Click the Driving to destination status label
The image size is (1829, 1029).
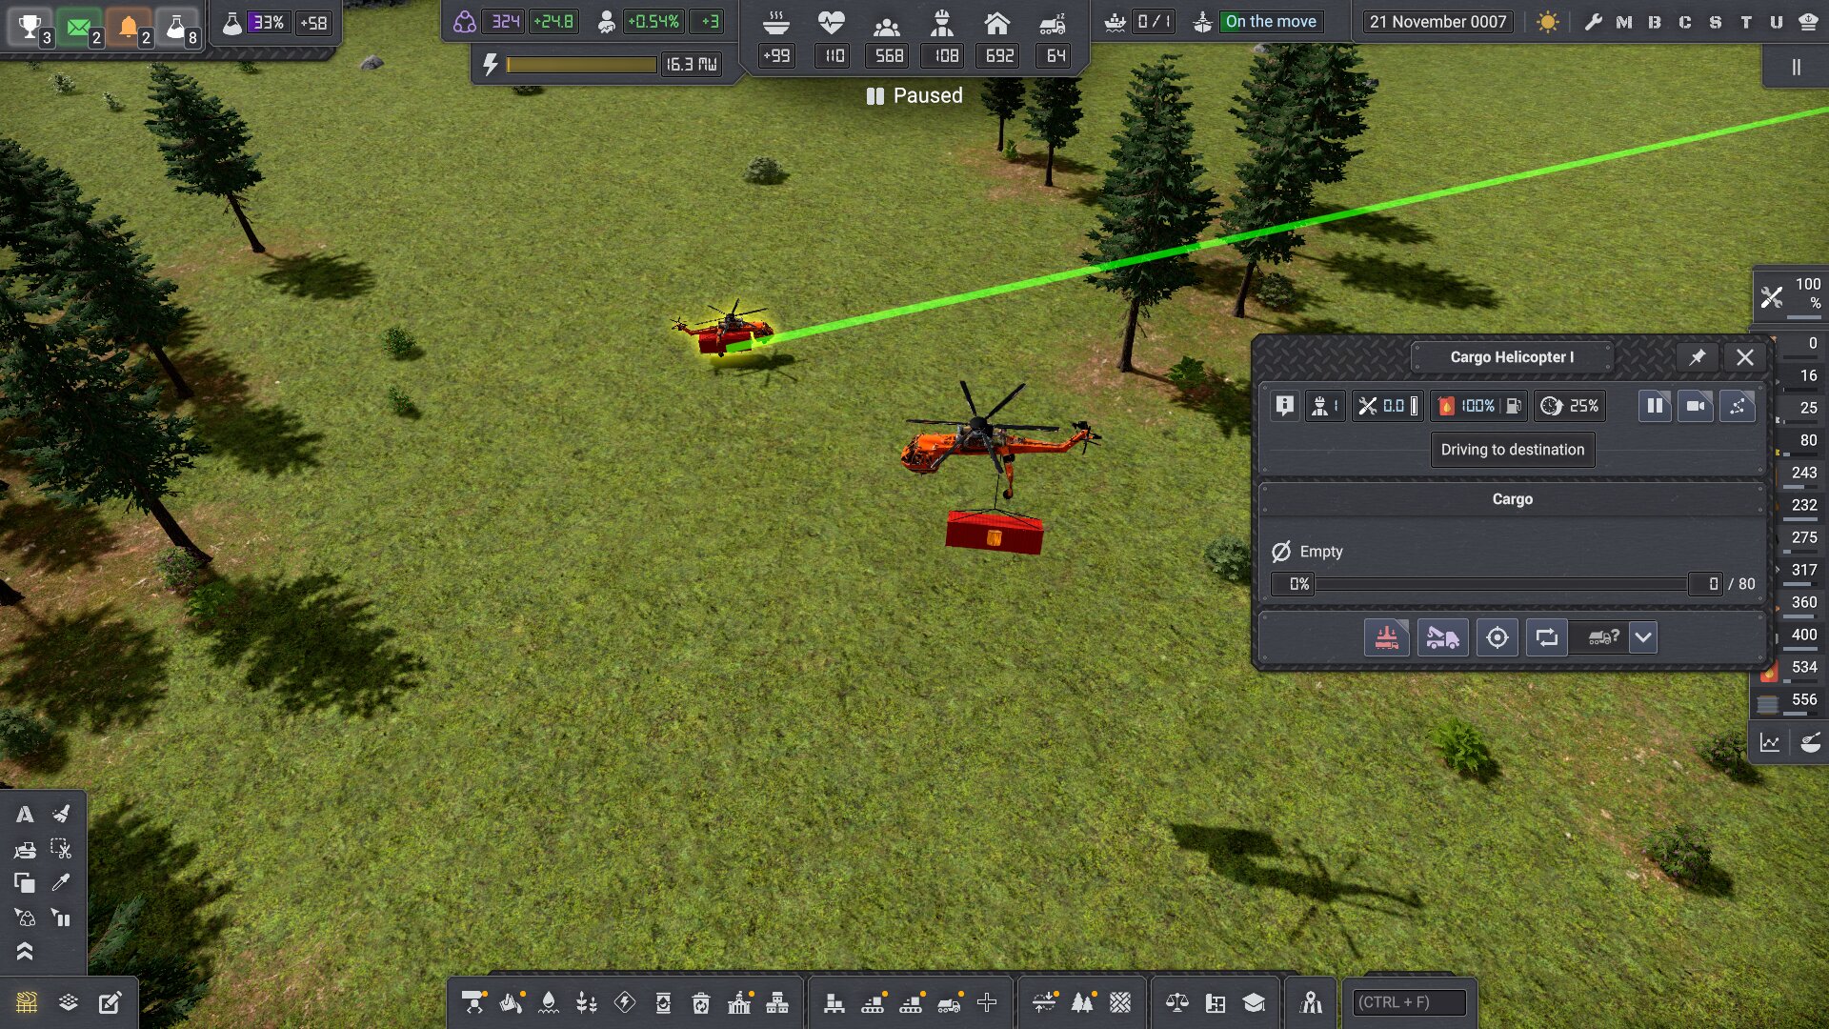(x=1512, y=450)
